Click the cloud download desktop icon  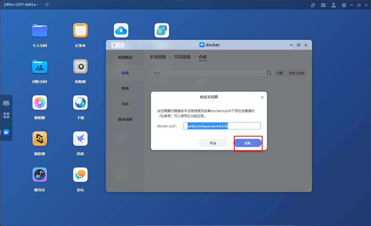pyautogui.click(x=121, y=31)
